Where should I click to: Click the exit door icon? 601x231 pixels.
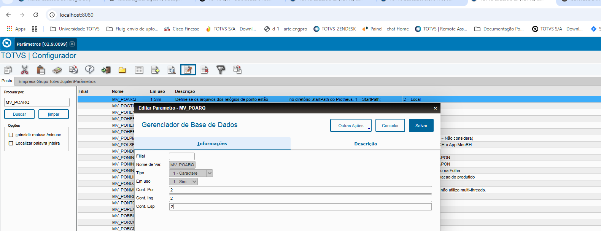coord(106,70)
